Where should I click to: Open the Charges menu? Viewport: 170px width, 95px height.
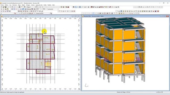tap(28, 5)
